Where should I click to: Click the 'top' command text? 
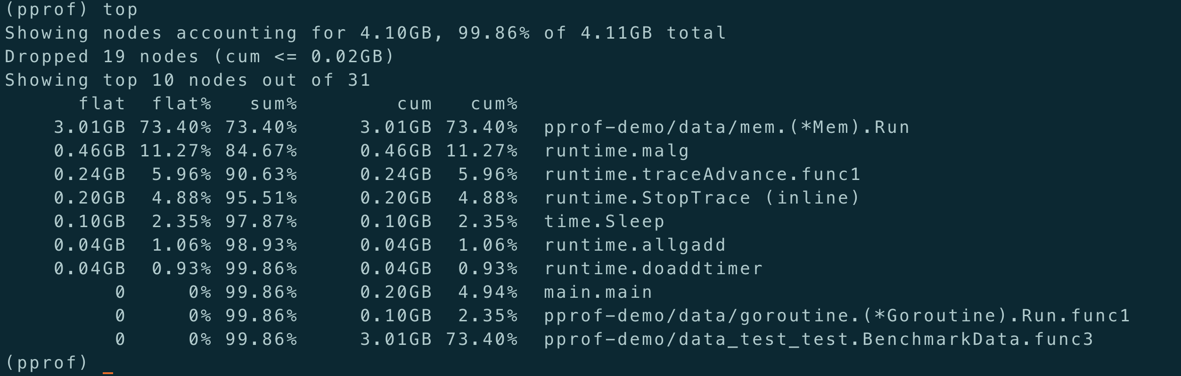pos(120,9)
